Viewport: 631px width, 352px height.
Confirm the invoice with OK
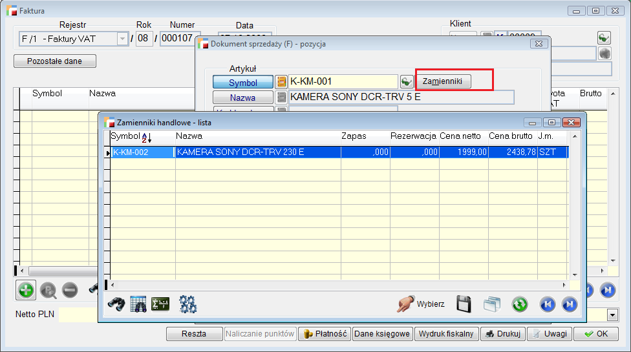click(596, 333)
